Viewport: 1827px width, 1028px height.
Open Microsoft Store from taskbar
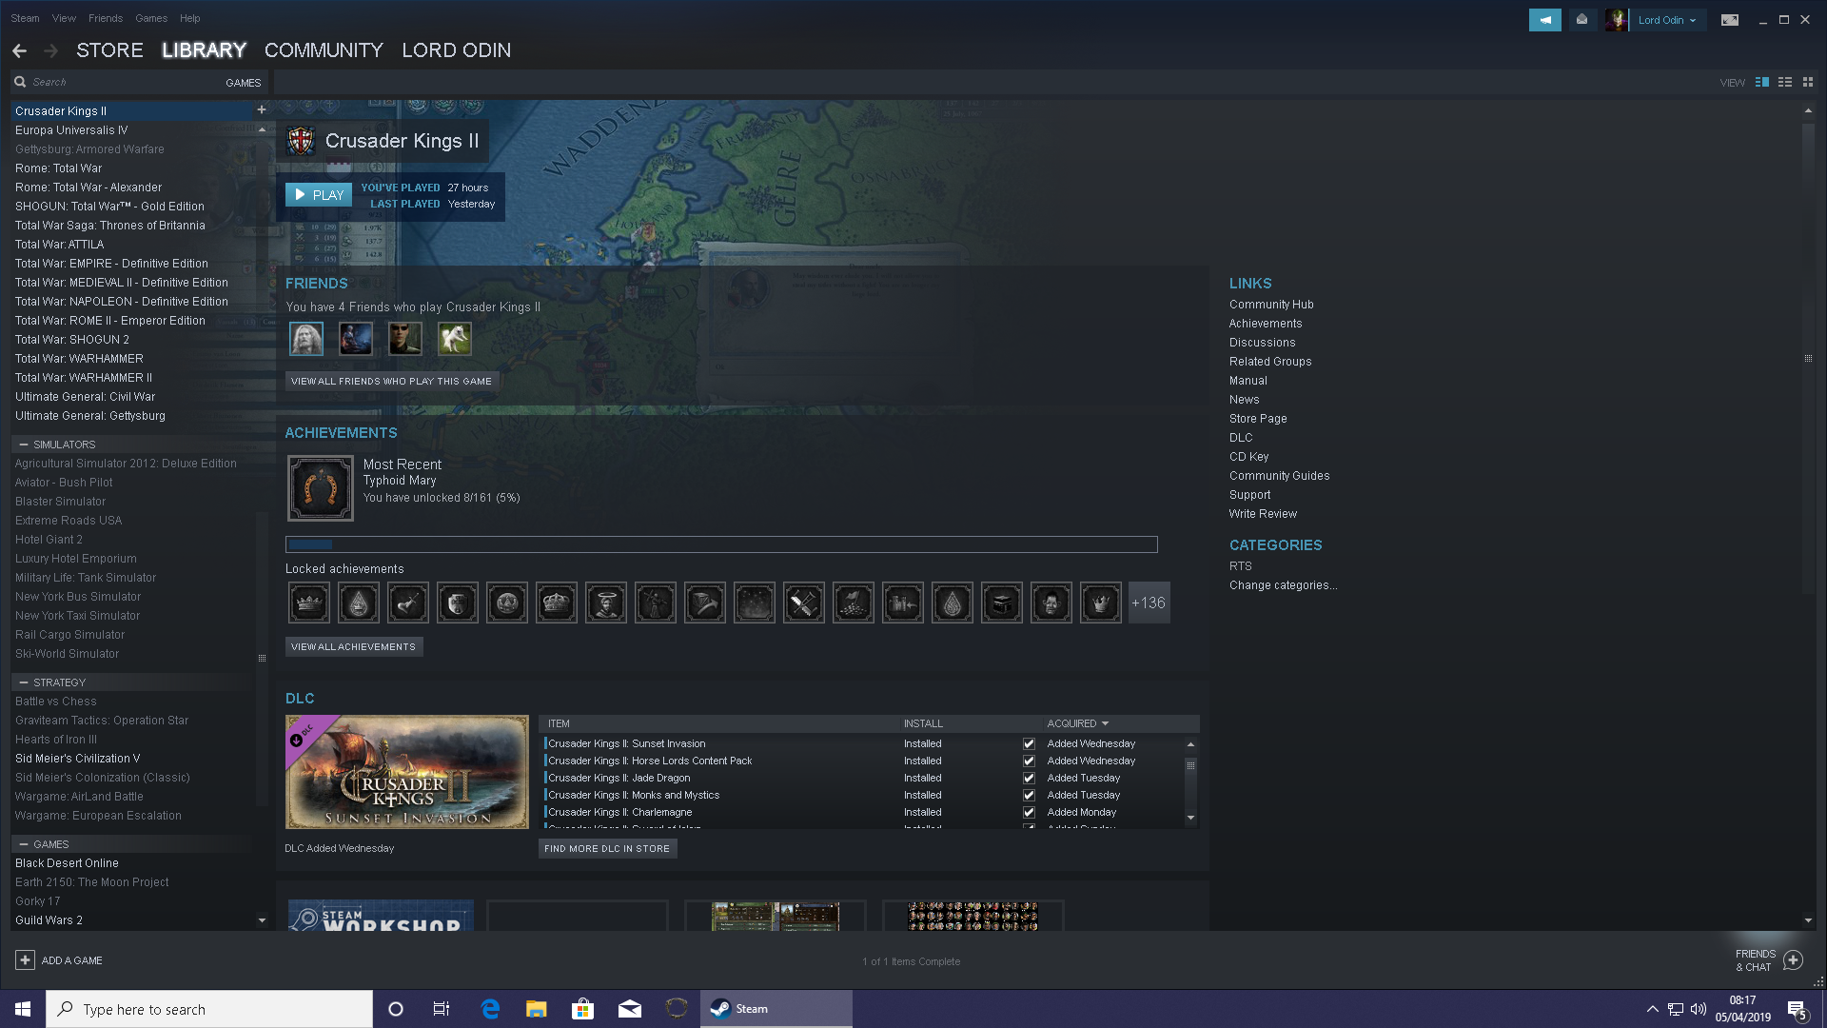click(582, 1009)
